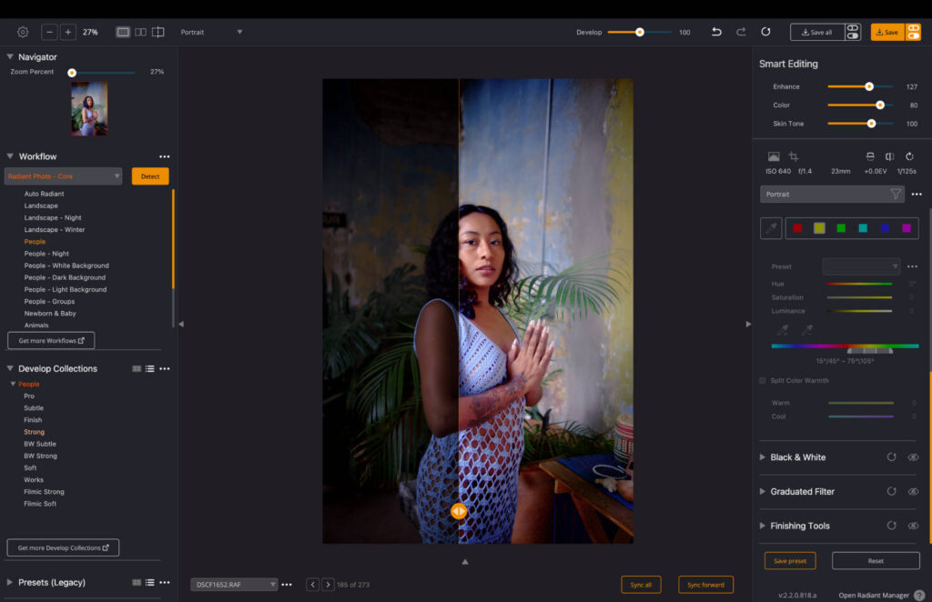
Task: Toggle Graduated Filter visibility eye
Action: click(914, 492)
